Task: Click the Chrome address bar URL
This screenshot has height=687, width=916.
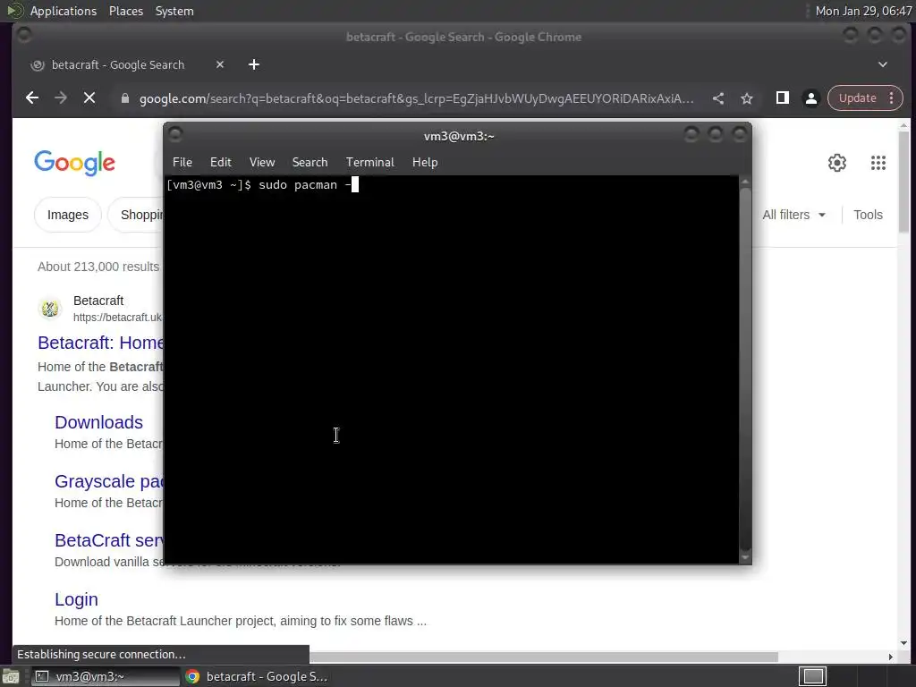Action: 416,98
